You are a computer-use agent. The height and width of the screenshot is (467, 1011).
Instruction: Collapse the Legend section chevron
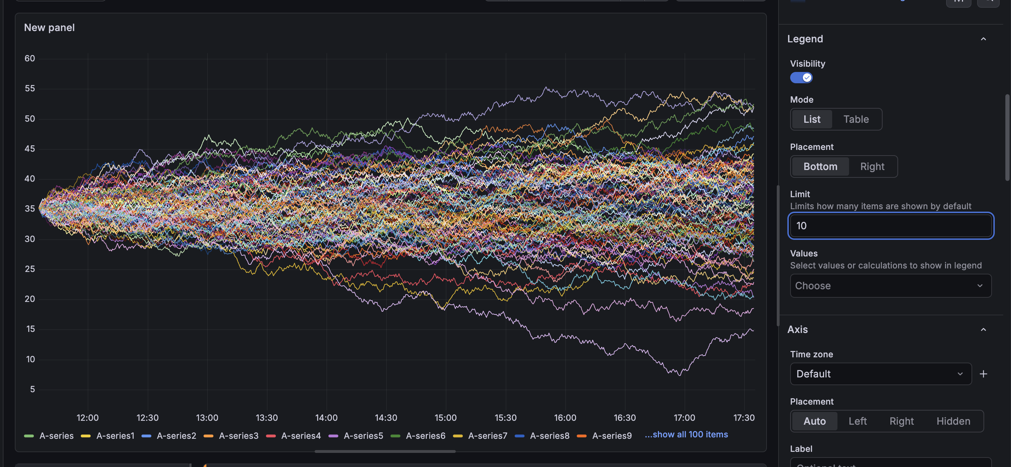tap(983, 39)
